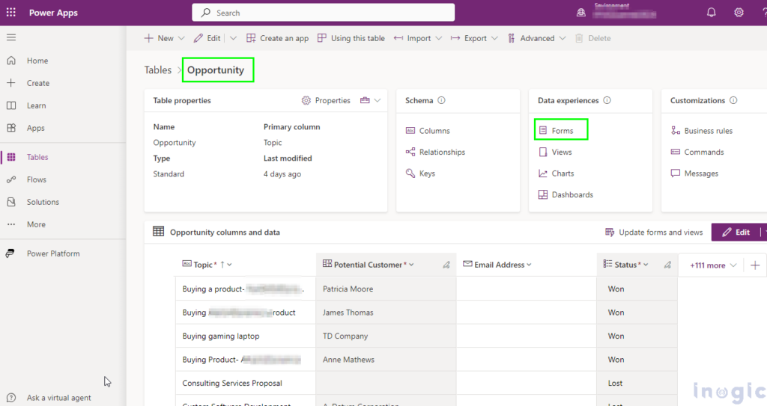
Task: Expand the Tools chevron next to briefcase
Action: (378, 100)
